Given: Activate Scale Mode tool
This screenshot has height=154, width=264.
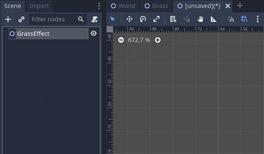Looking at the screenshot, I should [x=156, y=19].
